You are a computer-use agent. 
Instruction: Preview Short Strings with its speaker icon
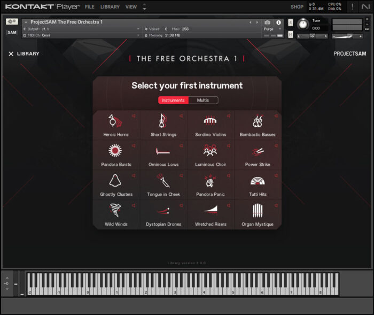181,116
